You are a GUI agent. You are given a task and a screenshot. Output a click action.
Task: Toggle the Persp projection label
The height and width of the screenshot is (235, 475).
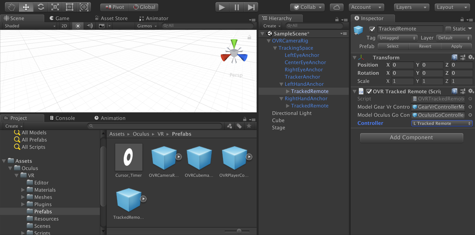236,75
